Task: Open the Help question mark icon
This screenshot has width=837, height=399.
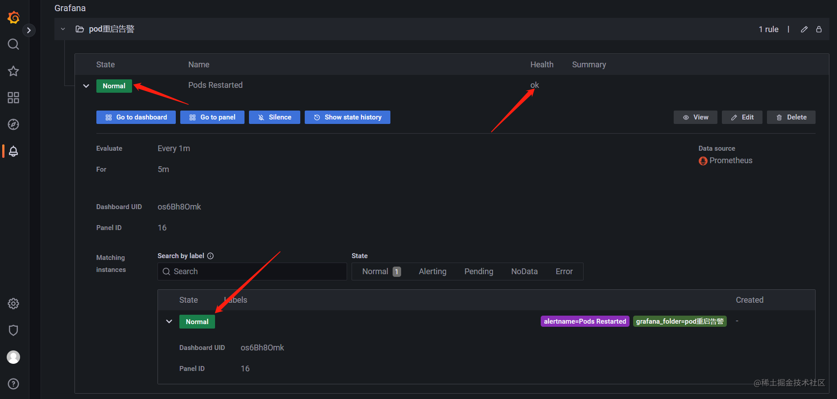Action: (13, 384)
